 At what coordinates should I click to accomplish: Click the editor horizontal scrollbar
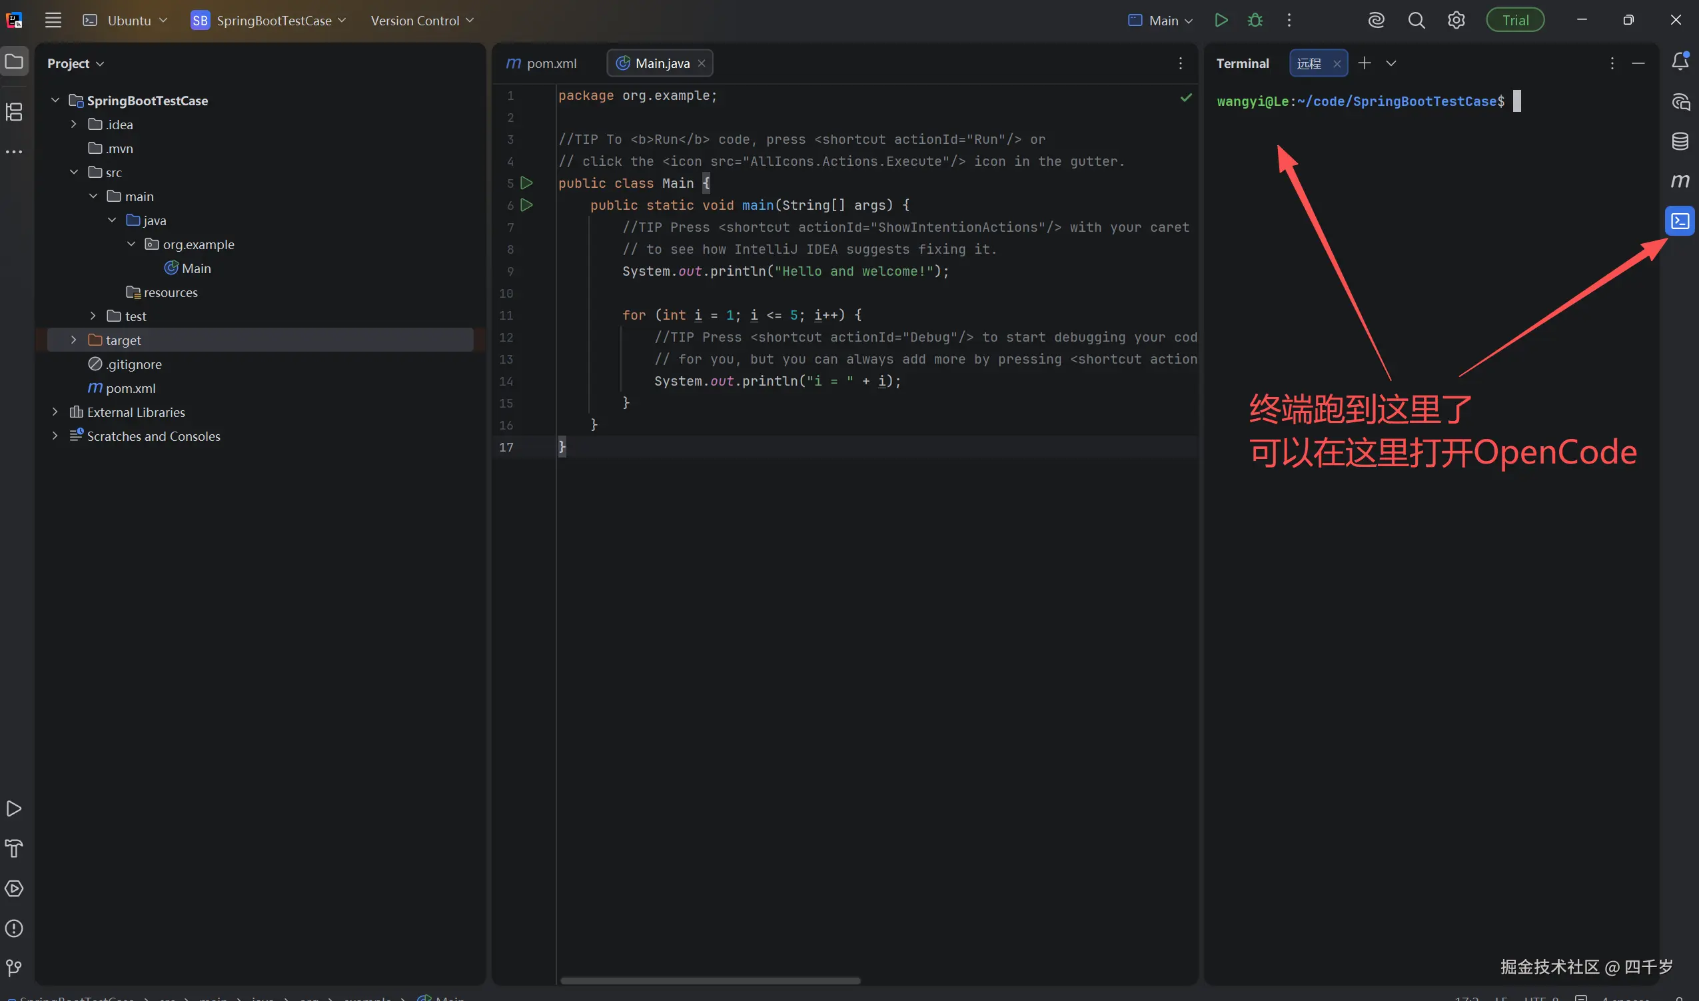710,980
